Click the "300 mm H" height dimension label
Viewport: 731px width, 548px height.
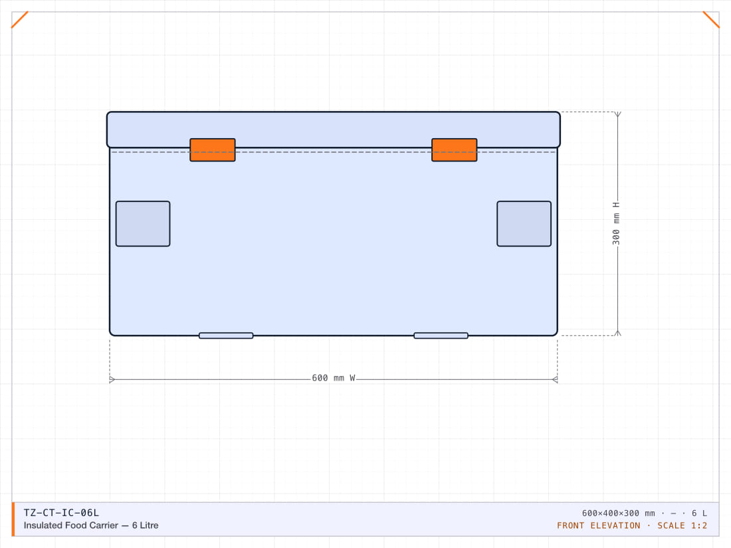[x=616, y=223]
